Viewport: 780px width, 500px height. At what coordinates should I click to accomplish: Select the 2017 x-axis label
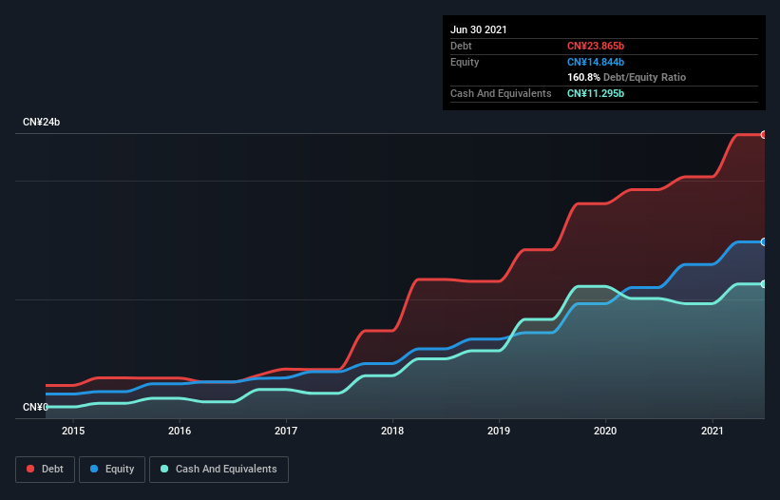(x=286, y=431)
